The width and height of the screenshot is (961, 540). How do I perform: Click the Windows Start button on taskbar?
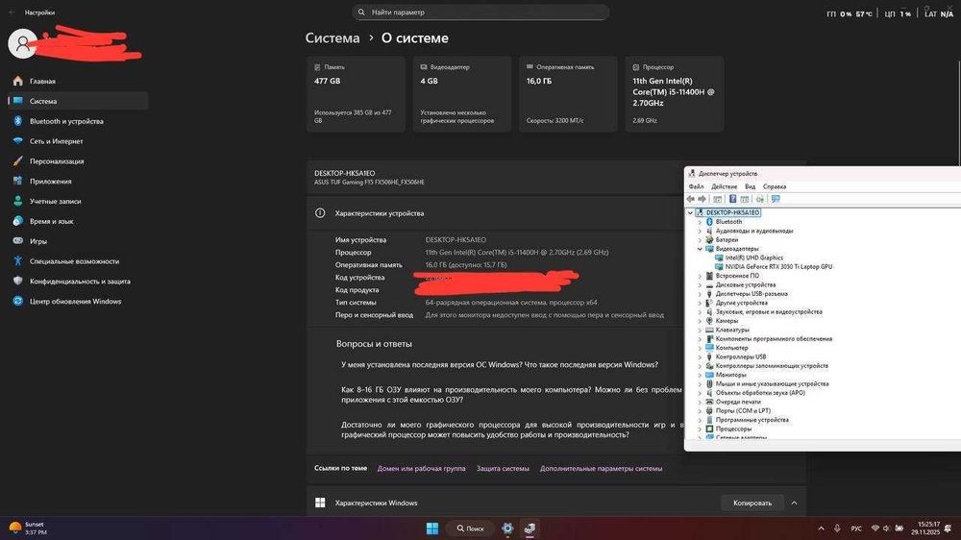(432, 528)
